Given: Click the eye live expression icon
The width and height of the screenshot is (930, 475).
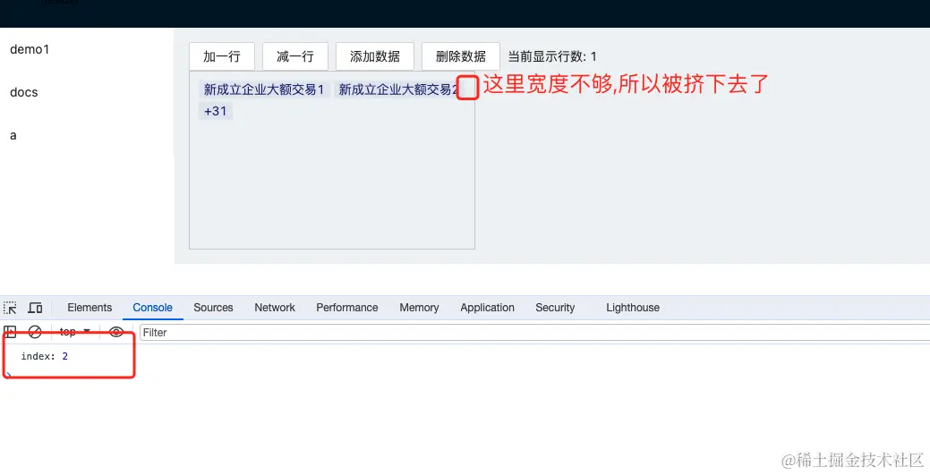Looking at the screenshot, I should (x=116, y=332).
